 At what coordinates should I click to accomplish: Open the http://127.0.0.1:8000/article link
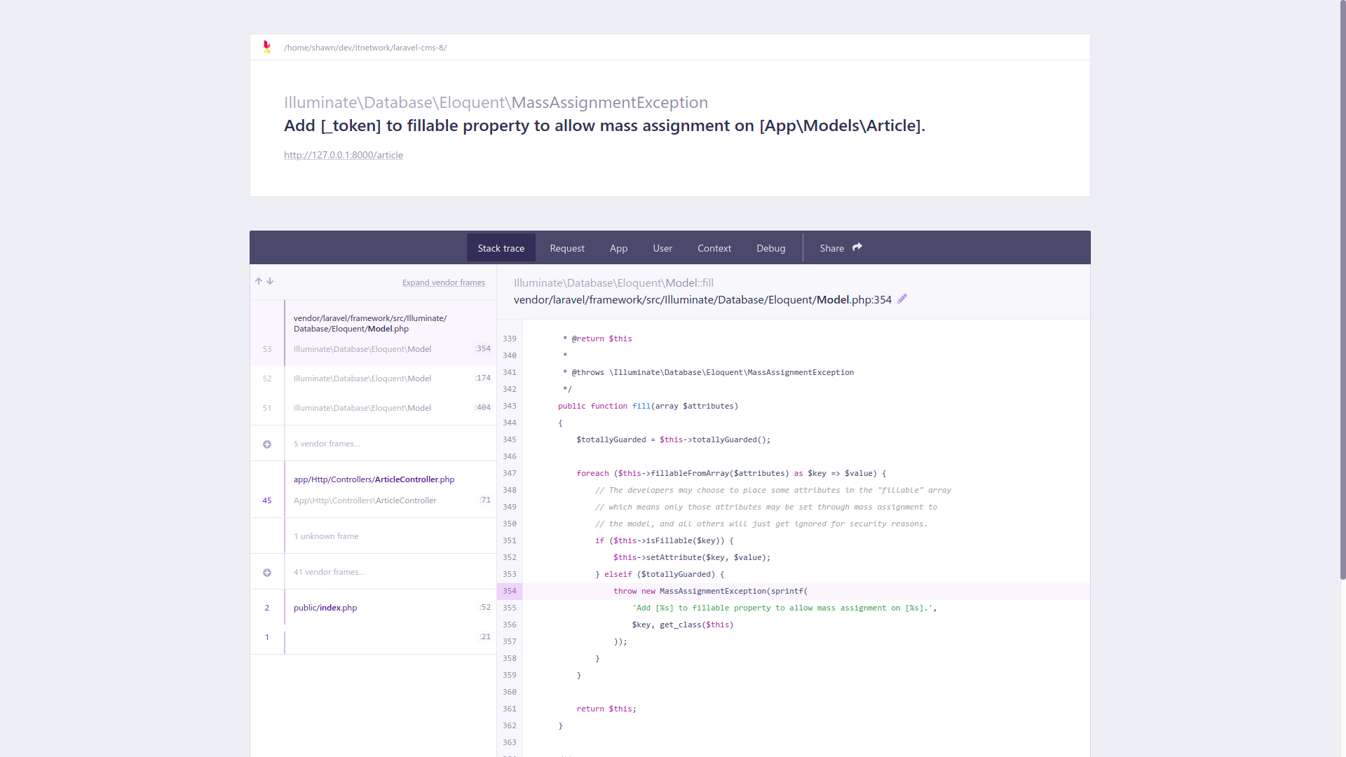343,155
